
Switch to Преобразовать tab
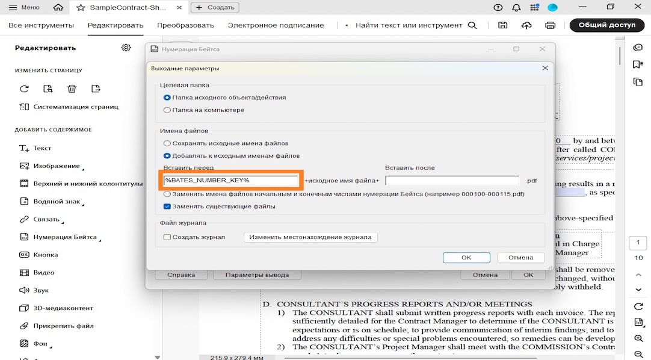click(x=185, y=25)
